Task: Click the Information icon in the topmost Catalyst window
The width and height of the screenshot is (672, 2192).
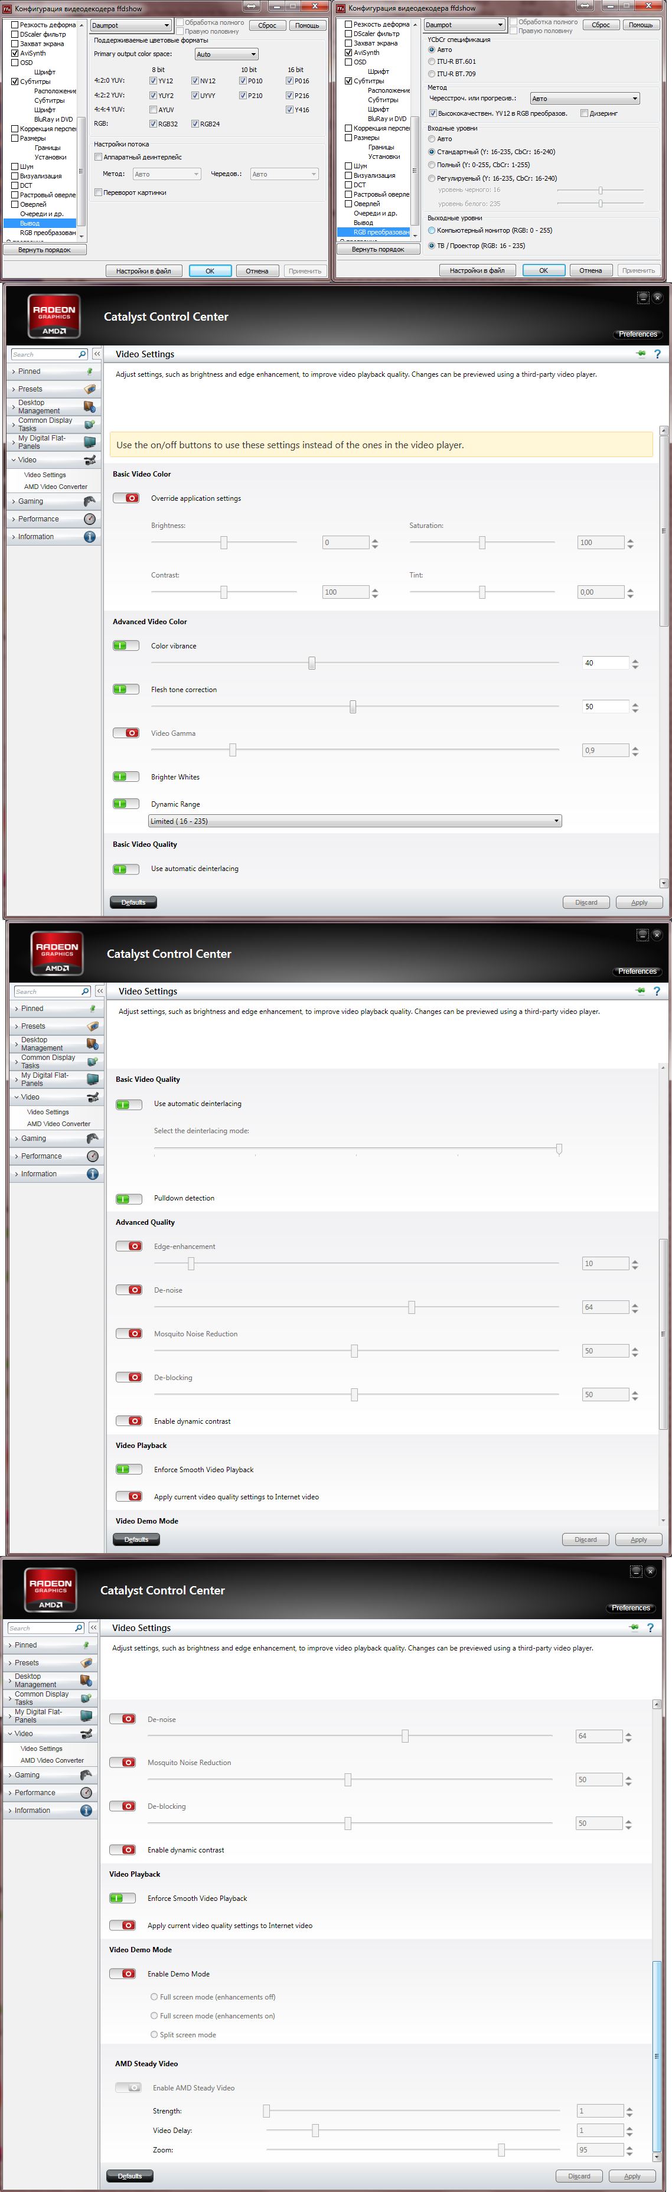Action: (89, 537)
